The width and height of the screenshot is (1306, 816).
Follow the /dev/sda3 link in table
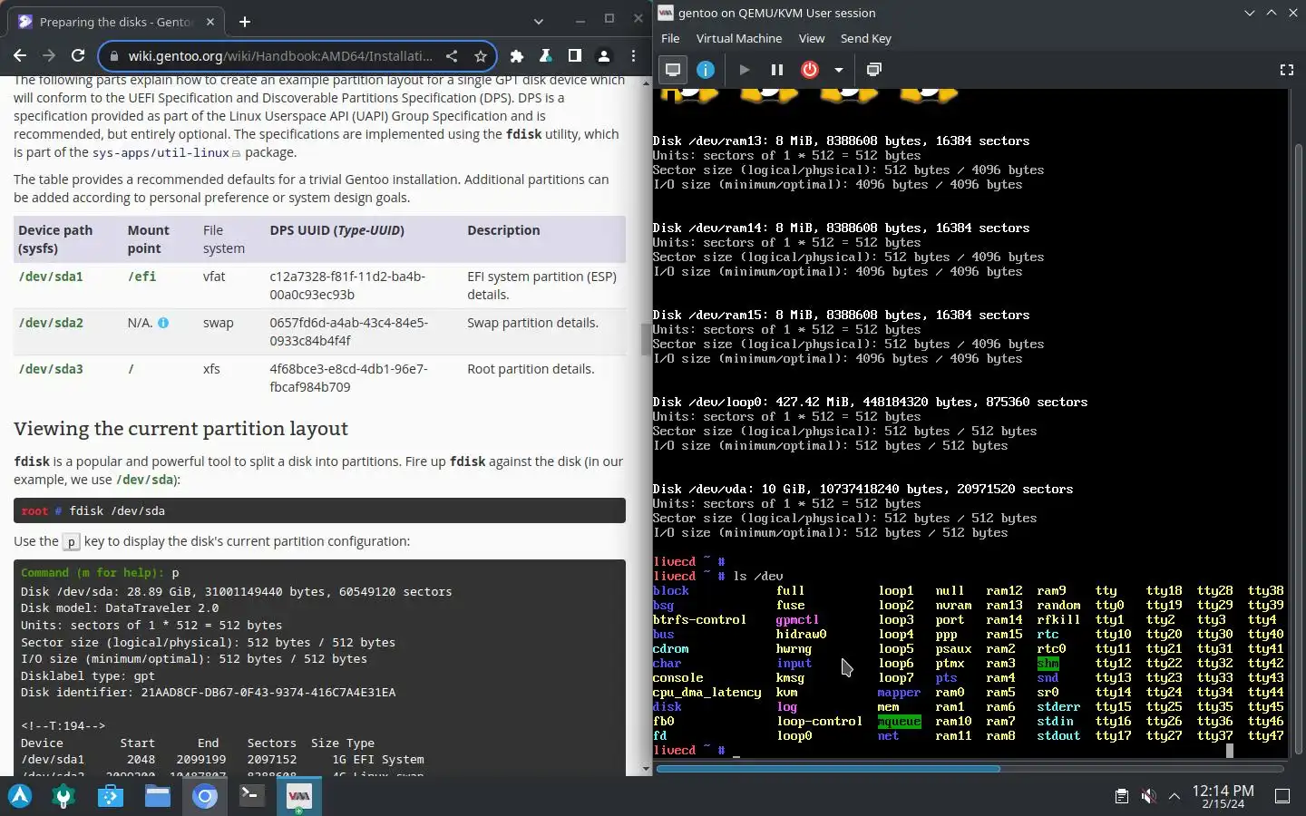pyautogui.click(x=51, y=369)
